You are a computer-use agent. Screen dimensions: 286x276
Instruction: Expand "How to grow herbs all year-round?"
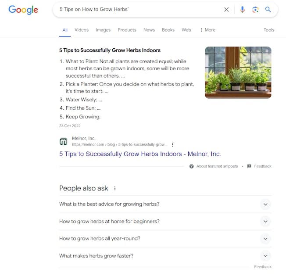point(265,239)
